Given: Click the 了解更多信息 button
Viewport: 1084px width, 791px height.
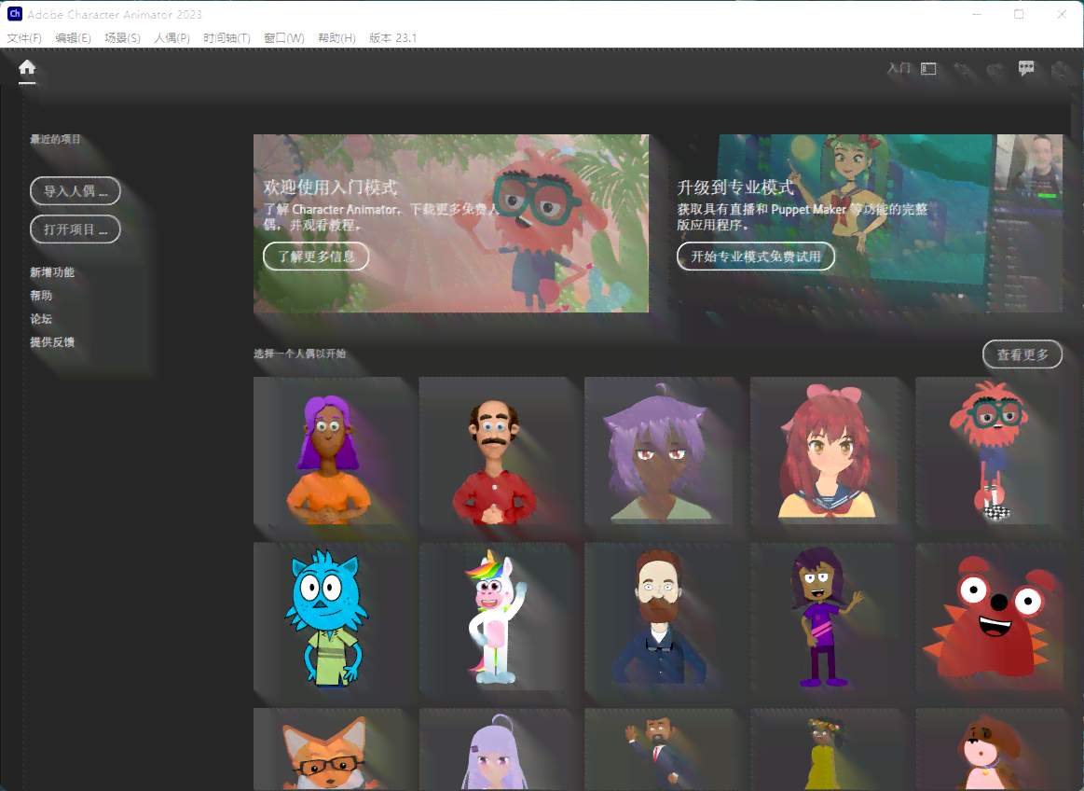Looking at the screenshot, I should (x=316, y=257).
